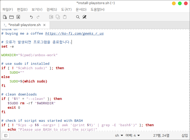Image resolution: width=190 pixels, height=140 pixels.
Task: Select the install-playstore.sh tab
Action: pyautogui.click(x=24, y=25)
